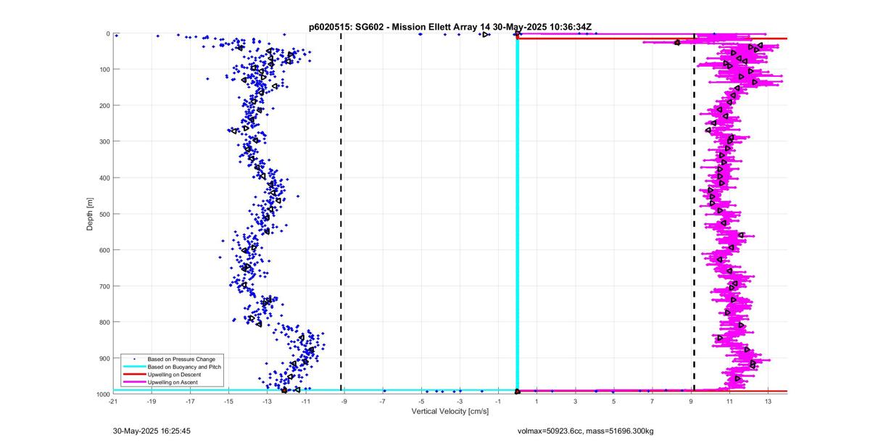Click the left dashed black vertical line

(341, 213)
